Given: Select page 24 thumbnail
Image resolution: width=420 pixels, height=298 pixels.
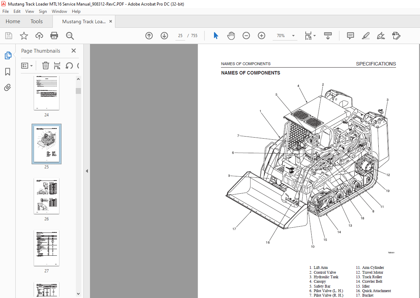Looking at the screenshot, I should pos(47,93).
